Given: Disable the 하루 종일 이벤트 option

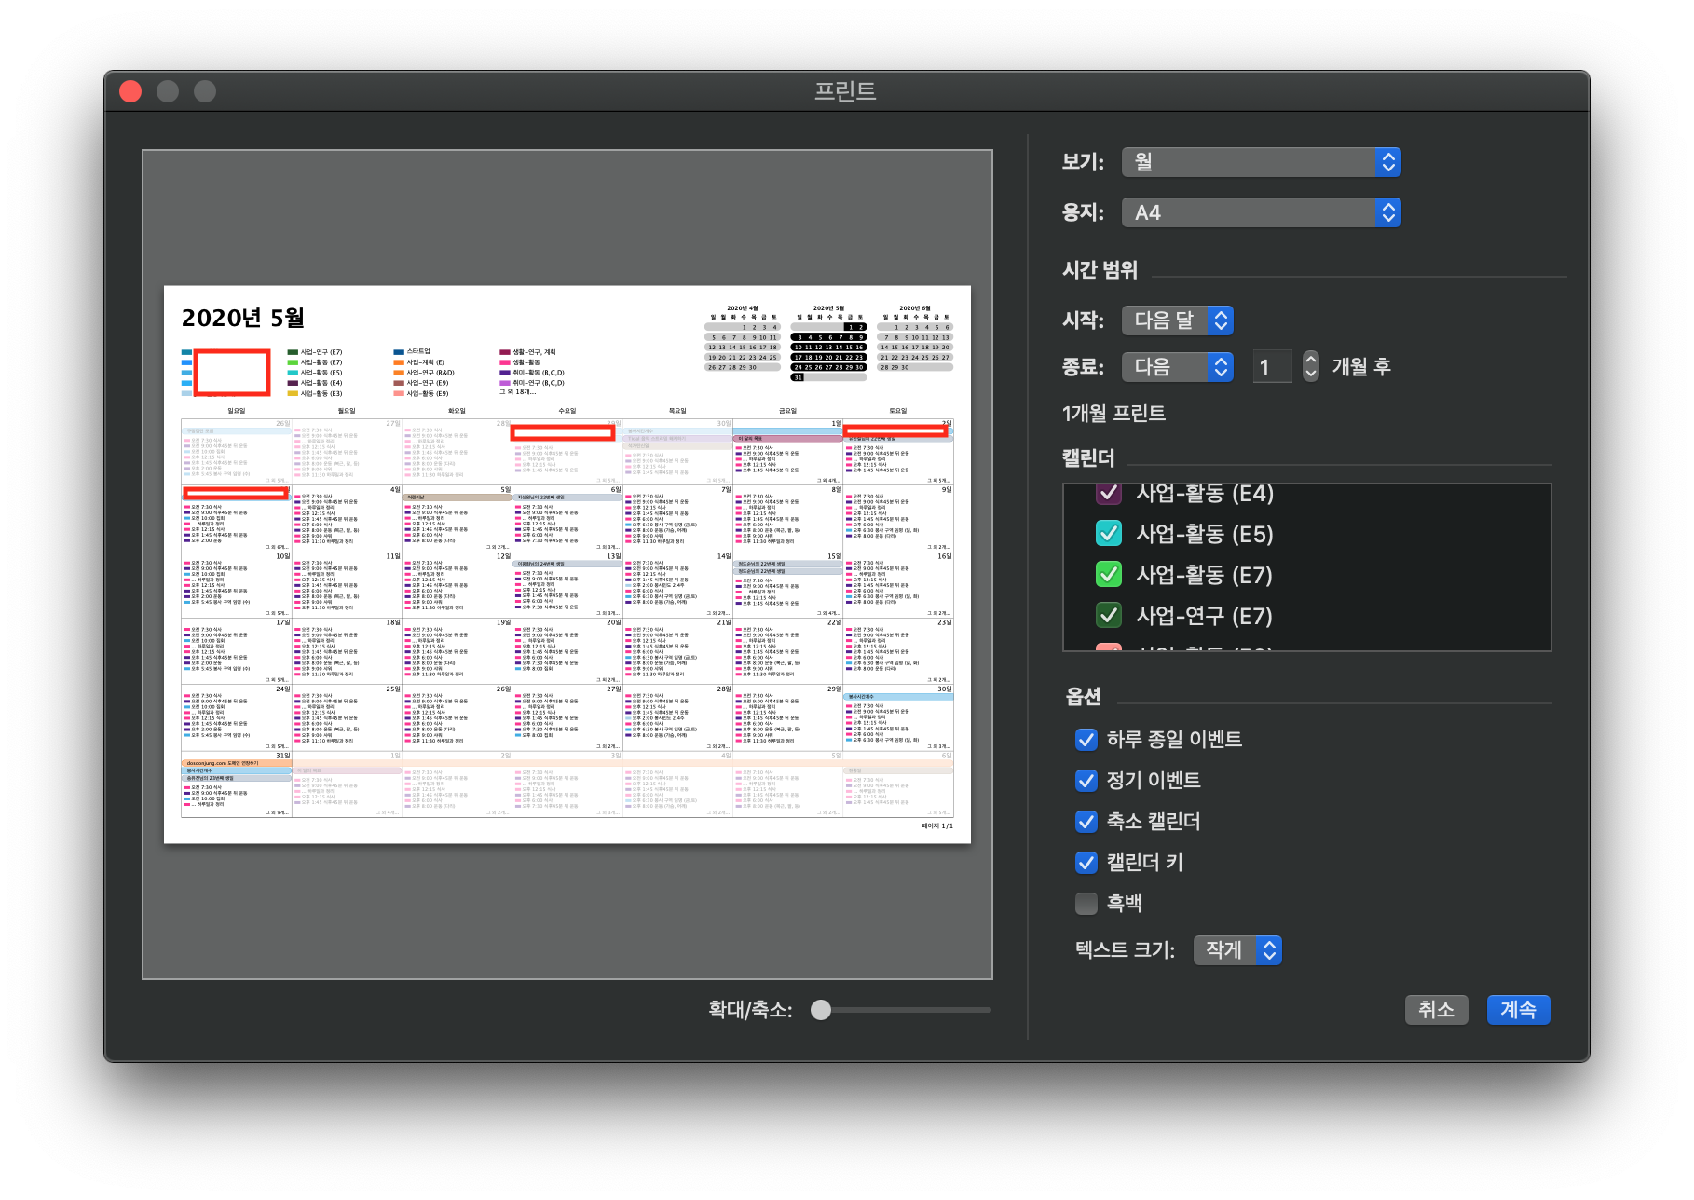Looking at the screenshot, I should 1086,740.
